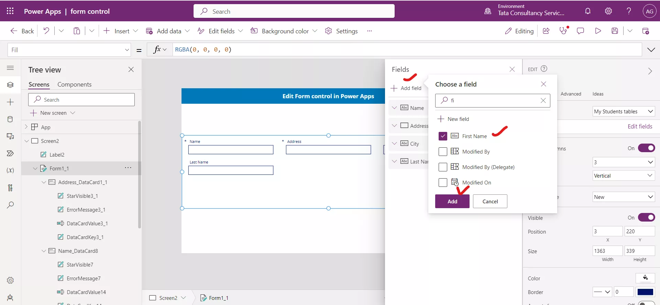
Task: Open the Vertical layout dropdown
Action: pyautogui.click(x=624, y=176)
